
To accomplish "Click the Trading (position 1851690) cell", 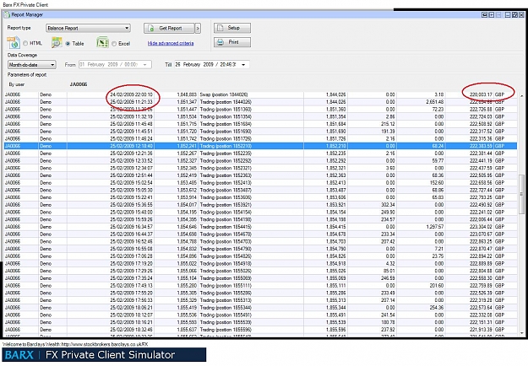I will coord(226,131).
